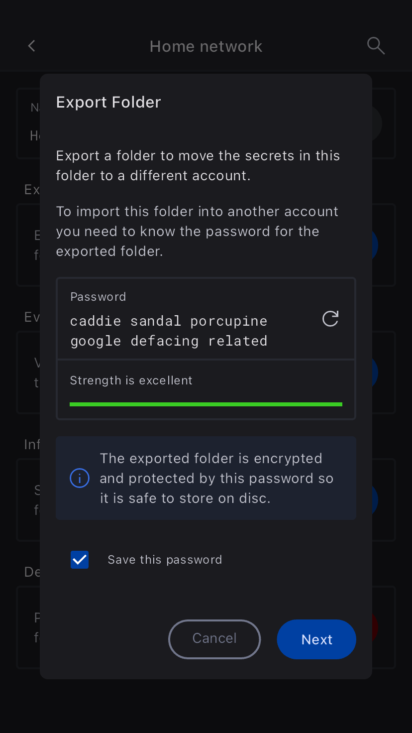This screenshot has height=733, width=412.
Task: Click the red button peeking behind dialog
Action: tap(375, 626)
